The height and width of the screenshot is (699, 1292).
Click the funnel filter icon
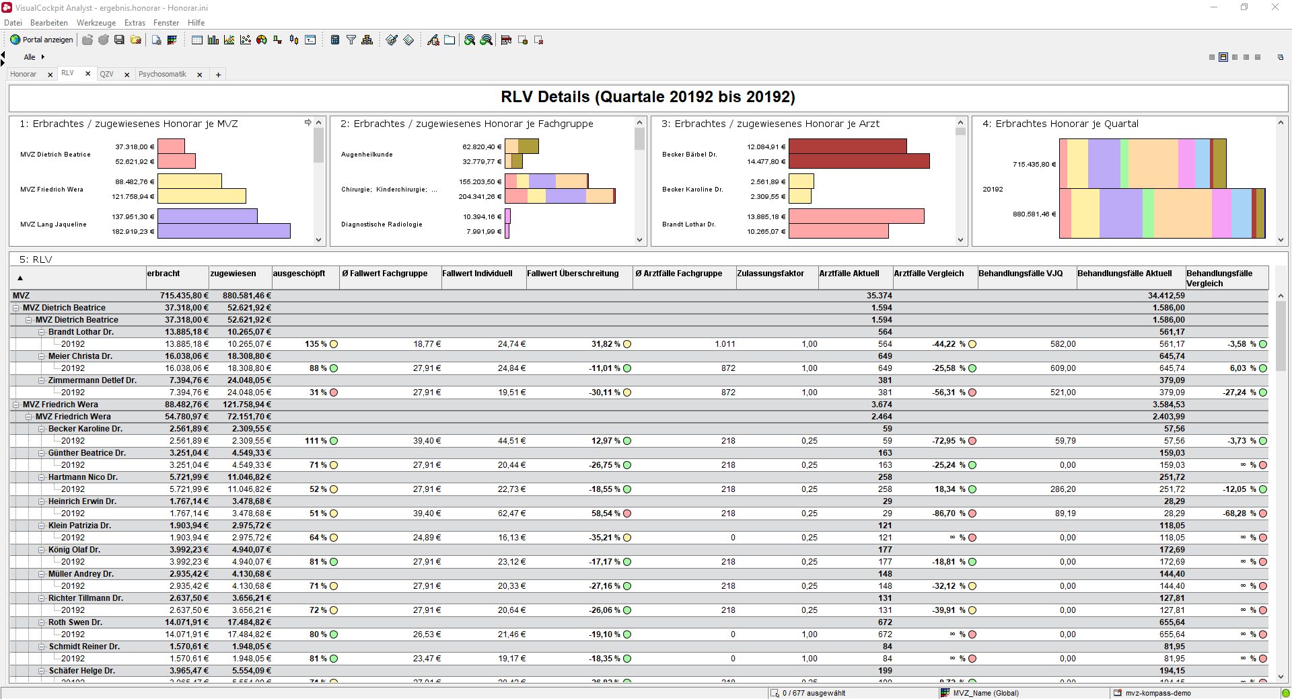351,40
